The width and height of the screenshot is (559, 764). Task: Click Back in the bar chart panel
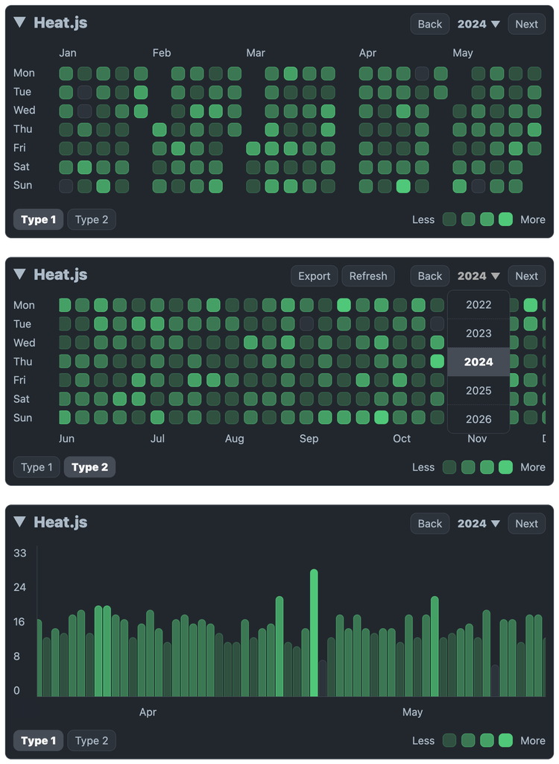430,523
